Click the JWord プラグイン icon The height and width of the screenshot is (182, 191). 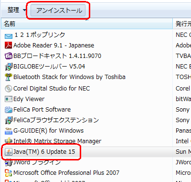point(9,162)
